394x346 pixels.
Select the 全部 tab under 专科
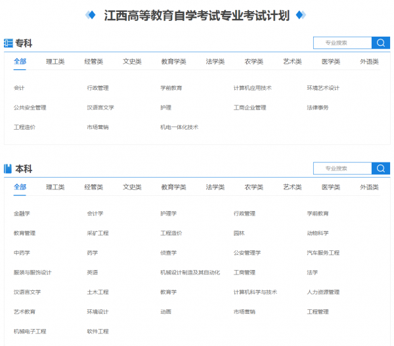point(20,62)
